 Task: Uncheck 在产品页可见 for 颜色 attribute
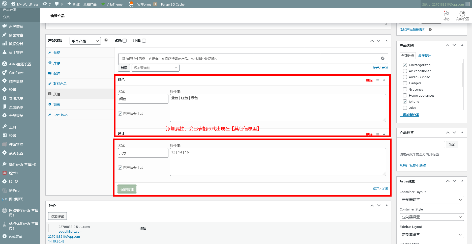coord(120,114)
